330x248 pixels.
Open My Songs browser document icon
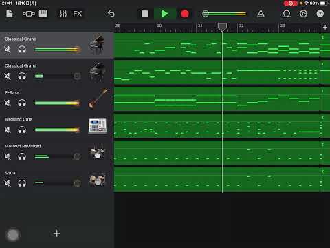tap(10, 14)
